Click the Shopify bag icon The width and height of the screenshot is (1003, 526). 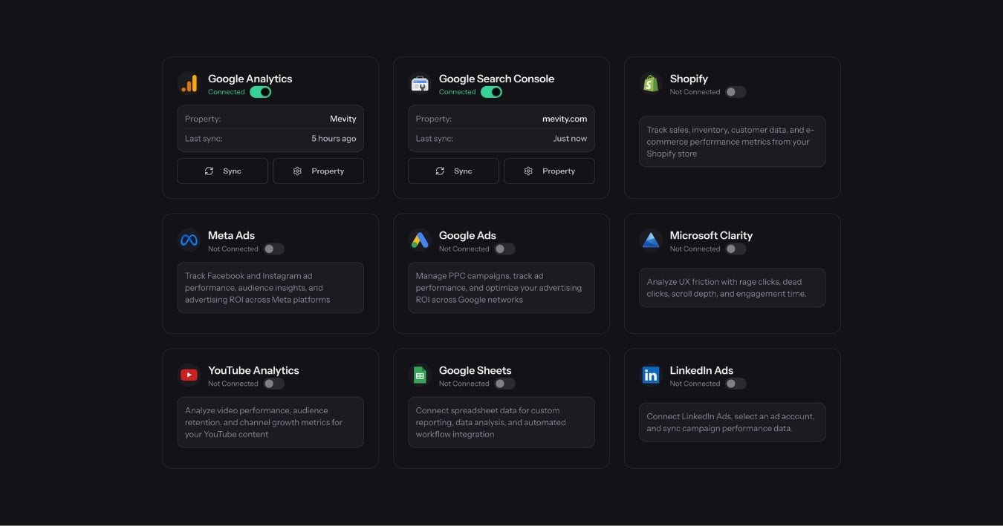[x=651, y=84]
